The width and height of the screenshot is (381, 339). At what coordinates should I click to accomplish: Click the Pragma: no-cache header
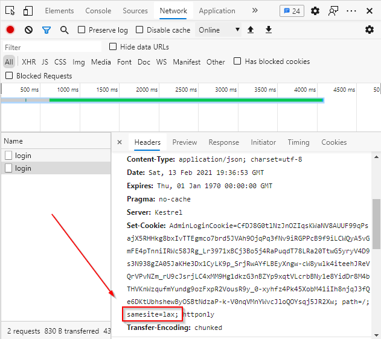(159, 199)
